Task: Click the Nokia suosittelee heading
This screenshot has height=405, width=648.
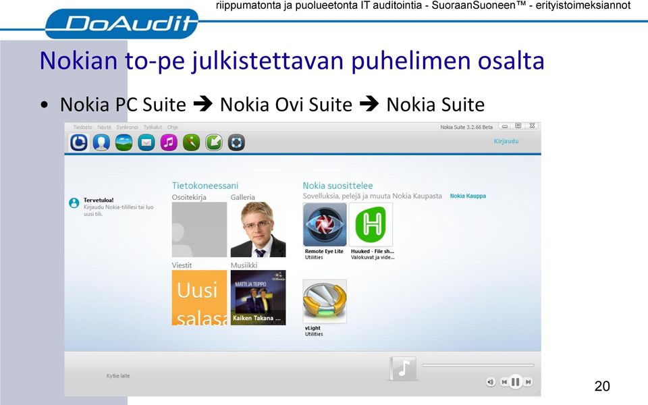Action: point(337,186)
